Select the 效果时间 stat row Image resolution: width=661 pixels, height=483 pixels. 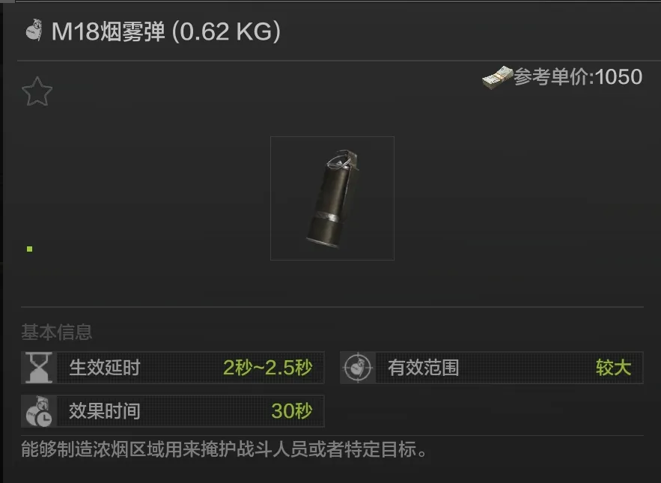[173, 411]
